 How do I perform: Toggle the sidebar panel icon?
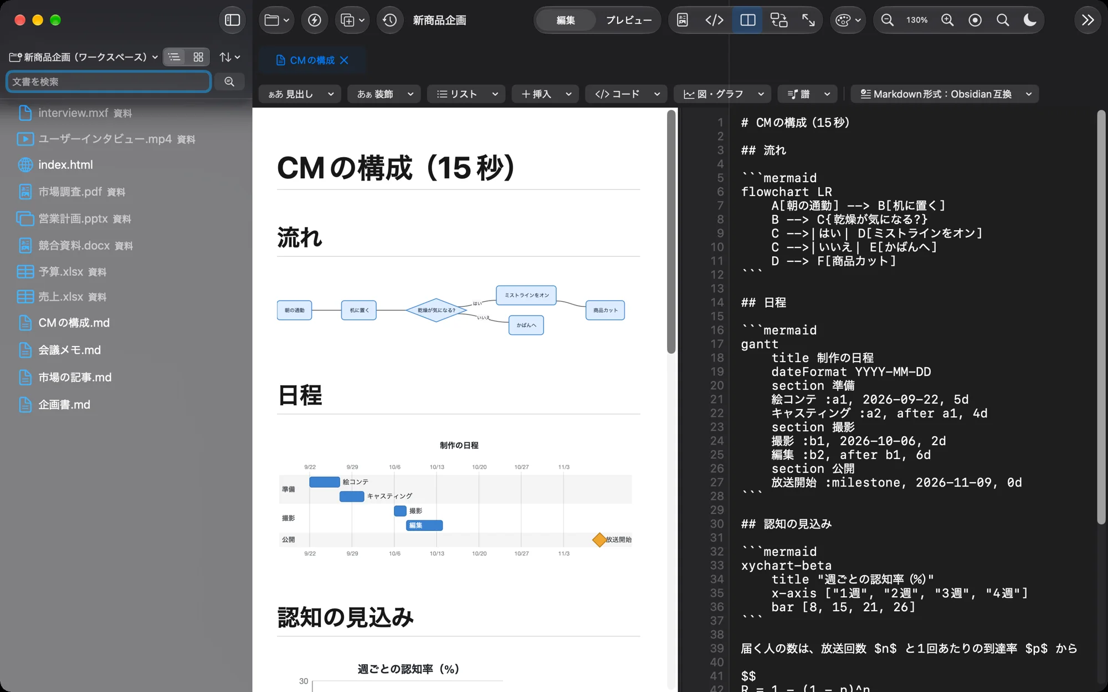pyautogui.click(x=233, y=20)
